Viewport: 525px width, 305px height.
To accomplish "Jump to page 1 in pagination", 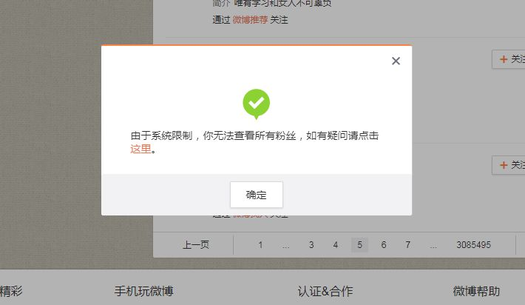I will (260, 245).
